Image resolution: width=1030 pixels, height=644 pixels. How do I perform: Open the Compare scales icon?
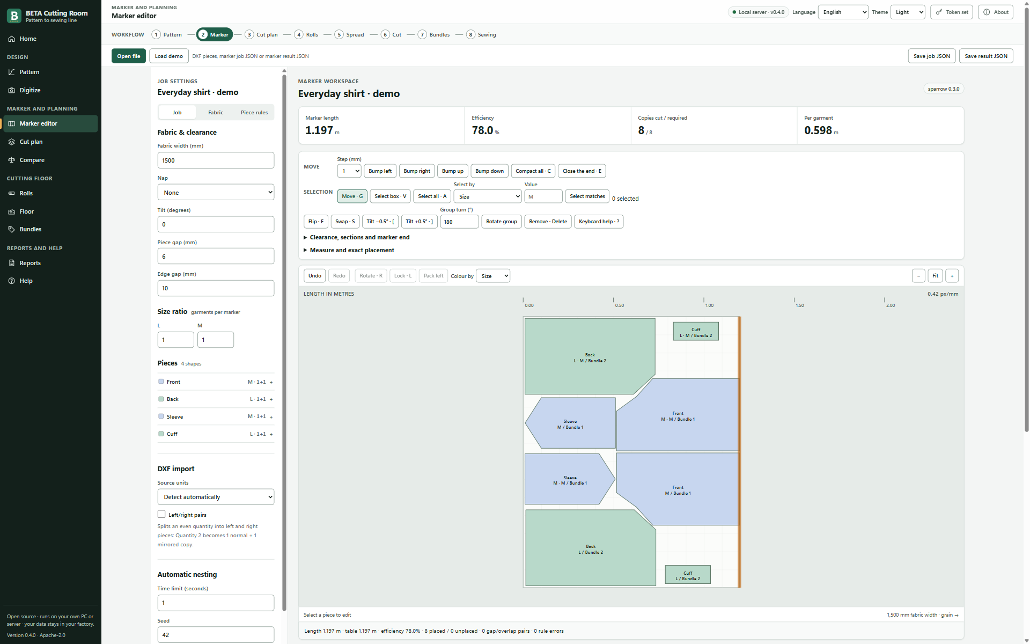(12, 160)
